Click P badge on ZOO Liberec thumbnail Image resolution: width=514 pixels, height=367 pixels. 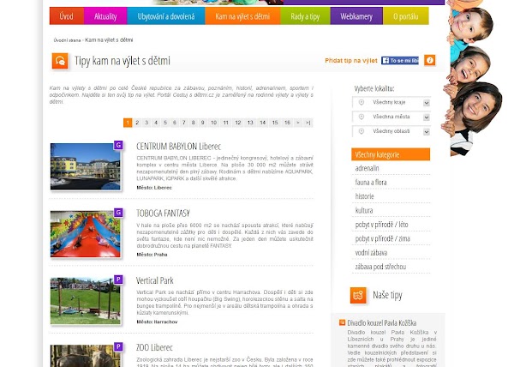[x=118, y=346]
